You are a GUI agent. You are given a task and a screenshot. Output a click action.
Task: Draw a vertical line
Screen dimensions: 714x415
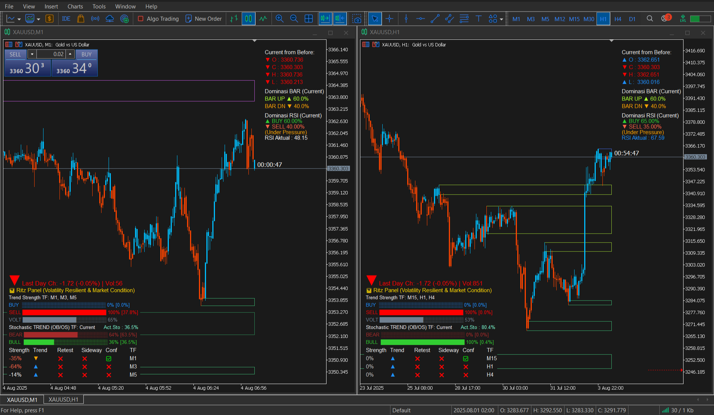coord(406,19)
